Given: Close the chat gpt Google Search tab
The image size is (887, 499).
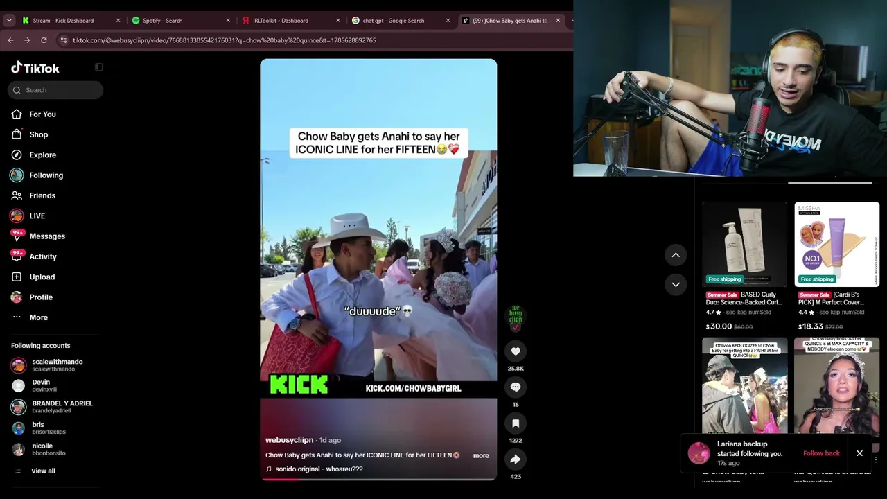Looking at the screenshot, I should coord(448,21).
